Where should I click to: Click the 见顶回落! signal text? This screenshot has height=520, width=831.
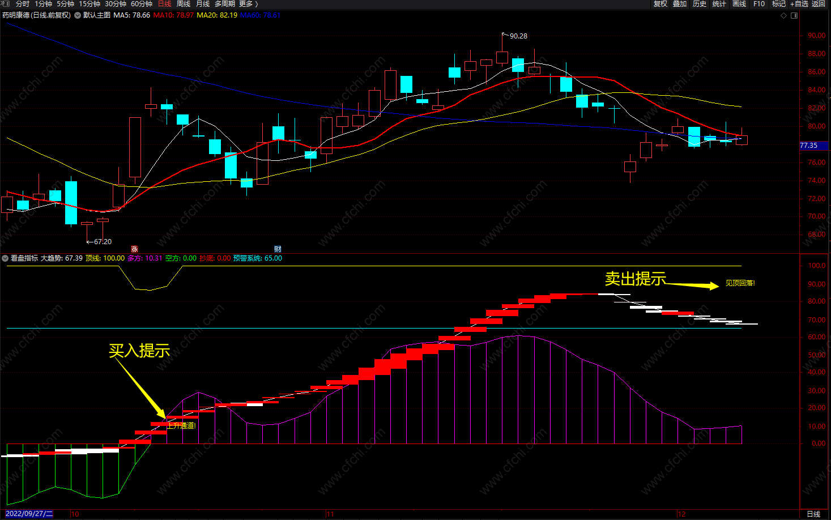[740, 283]
